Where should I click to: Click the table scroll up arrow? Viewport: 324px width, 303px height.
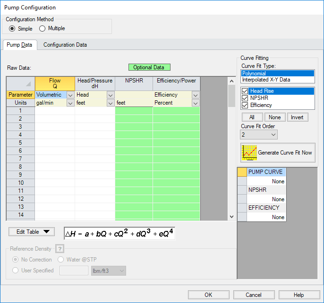pos(231,81)
